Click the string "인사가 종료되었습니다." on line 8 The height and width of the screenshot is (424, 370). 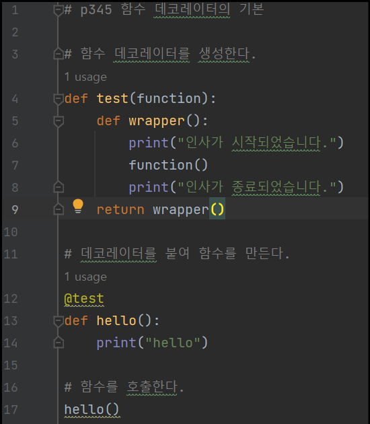click(257, 187)
